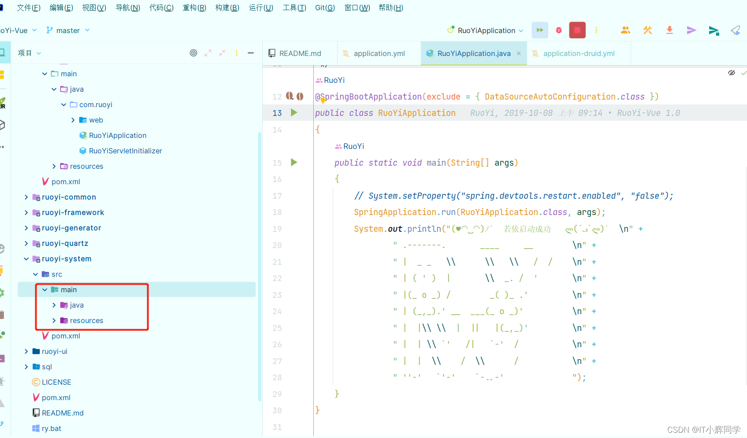Select RuoYiApplication class in project tree
This screenshot has height=438, width=747.
coord(118,135)
